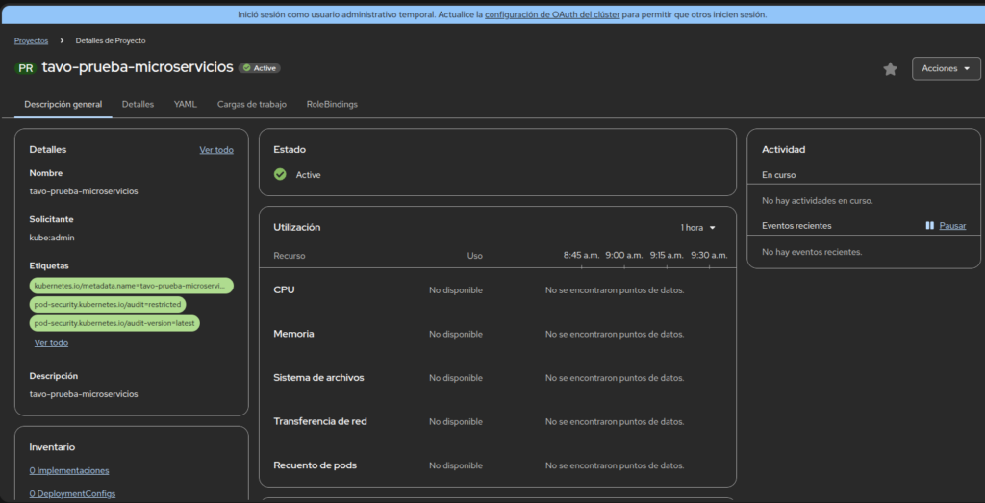
Task: Click the green PR project badge
Action: tap(26, 68)
